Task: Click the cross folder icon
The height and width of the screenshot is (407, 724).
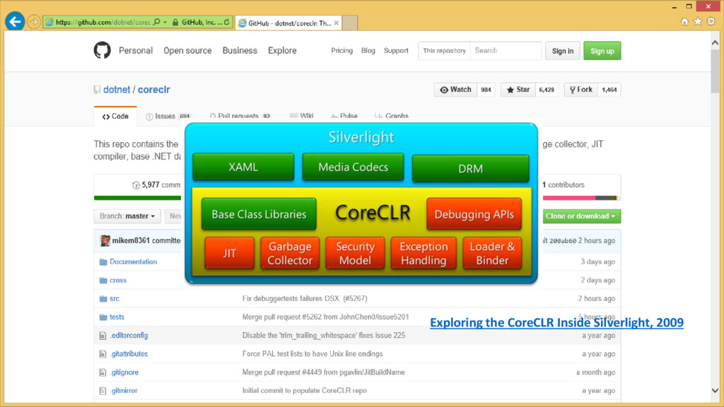Action: [x=103, y=281]
